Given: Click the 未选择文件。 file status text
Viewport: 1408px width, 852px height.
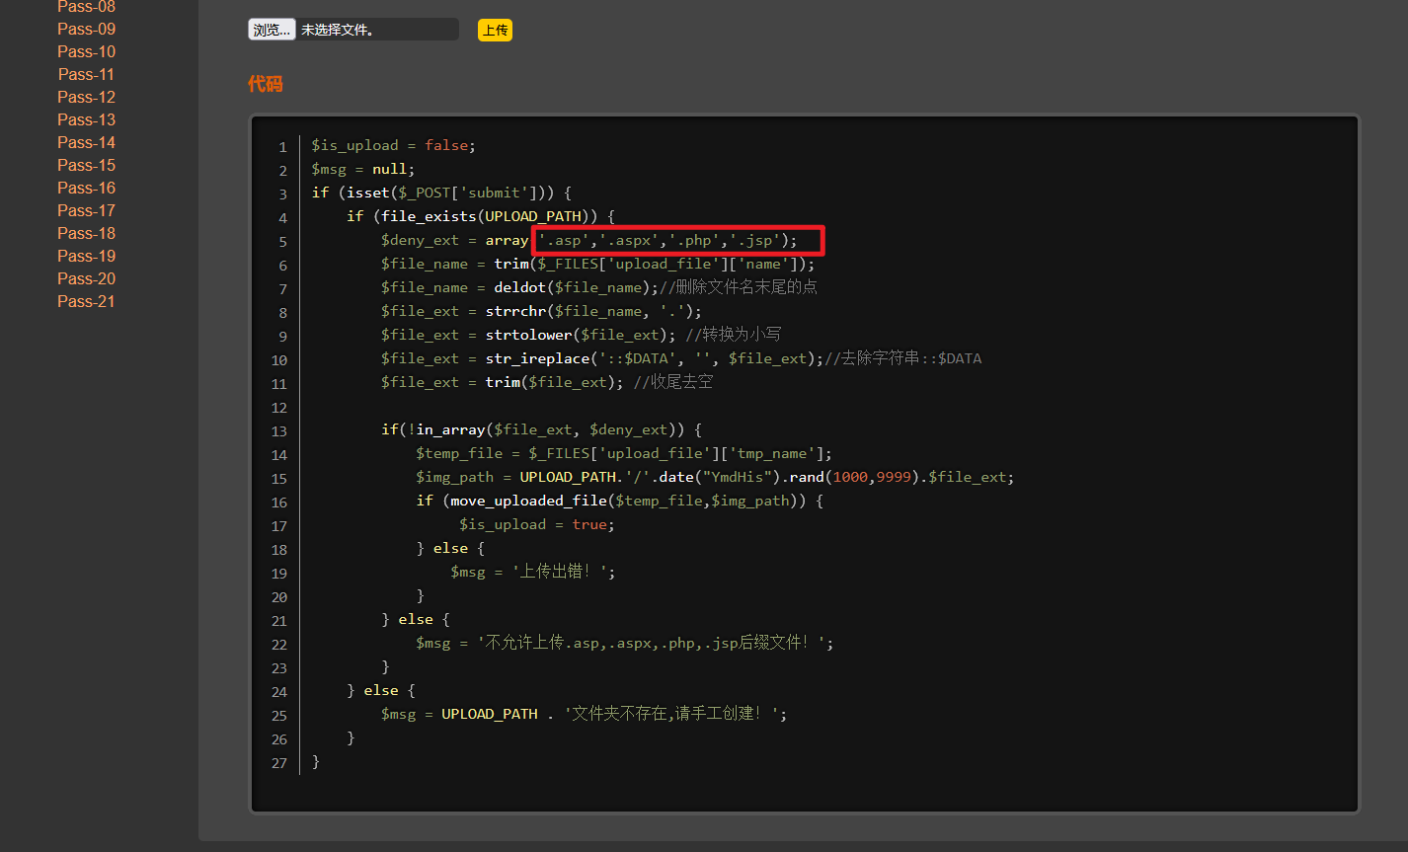Looking at the screenshot, I should click(338, 31).
